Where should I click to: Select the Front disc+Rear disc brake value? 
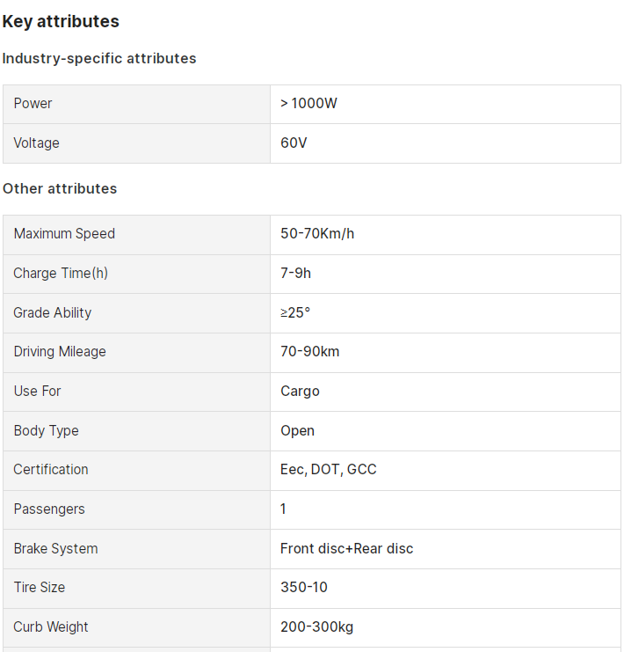click(347, 548)
